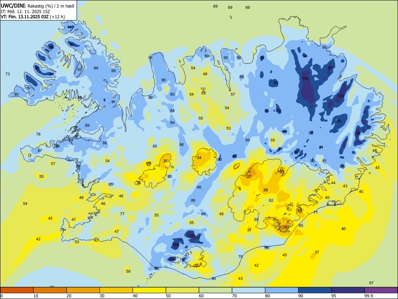
Task: Select the 20–30 amber legend swatch
Action: 83,290
